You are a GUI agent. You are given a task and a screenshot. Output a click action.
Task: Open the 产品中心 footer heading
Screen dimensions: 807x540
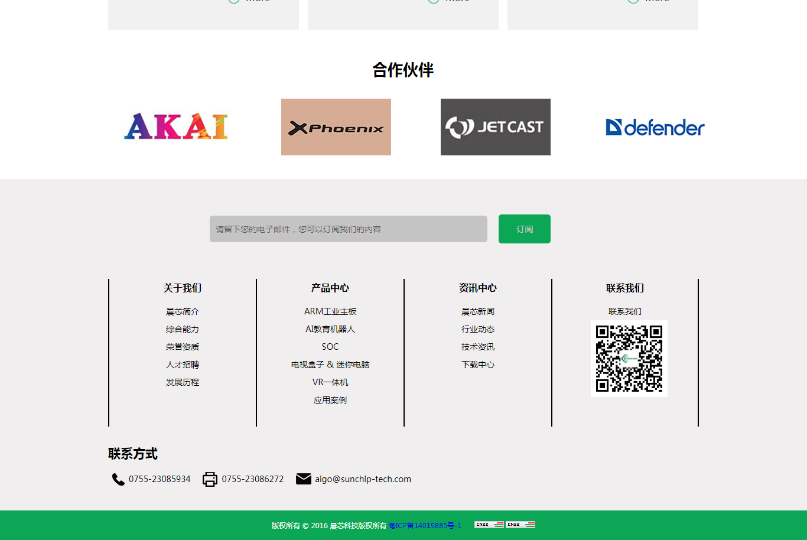point(330,288)
